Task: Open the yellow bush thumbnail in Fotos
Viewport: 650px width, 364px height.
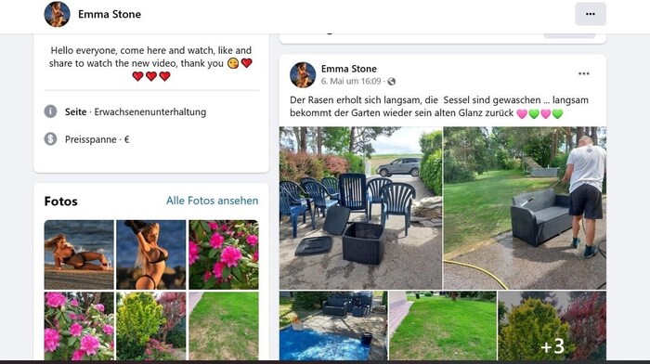Action: [x=150, y=326]
